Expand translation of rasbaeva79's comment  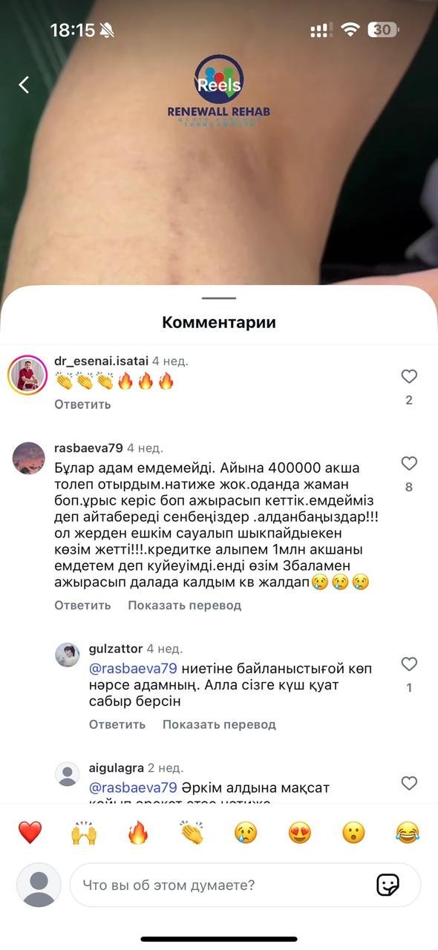[184, 605]
